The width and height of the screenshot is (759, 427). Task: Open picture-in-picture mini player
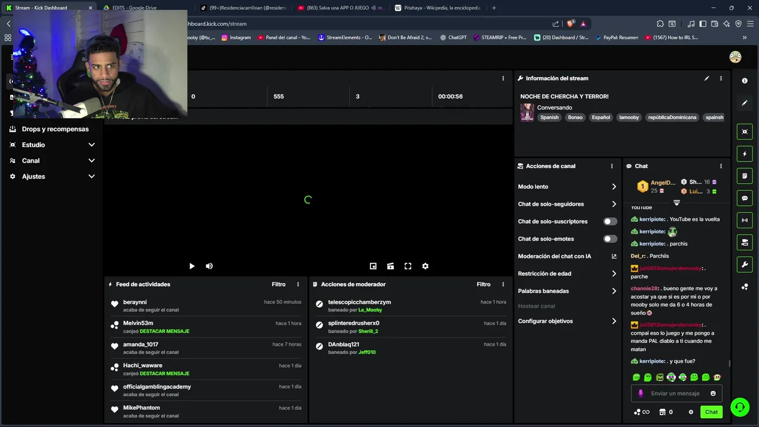[x=373, y=266]
